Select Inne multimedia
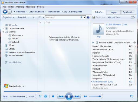138x102 pixels. [x=16, y=55]
